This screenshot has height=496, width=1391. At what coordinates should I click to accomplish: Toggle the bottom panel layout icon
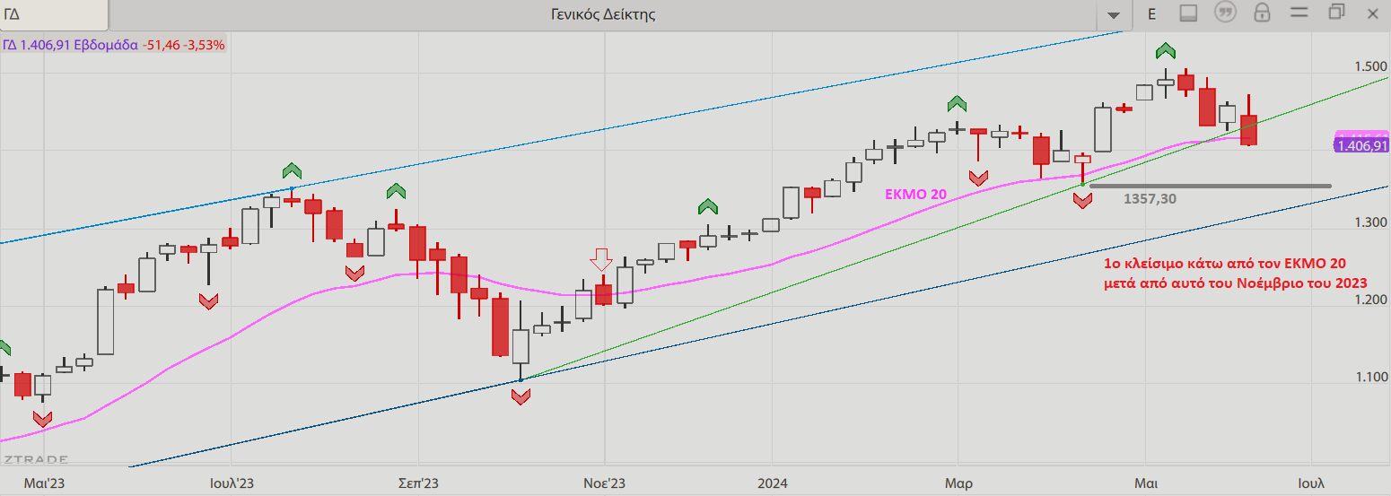point(1188,13)
